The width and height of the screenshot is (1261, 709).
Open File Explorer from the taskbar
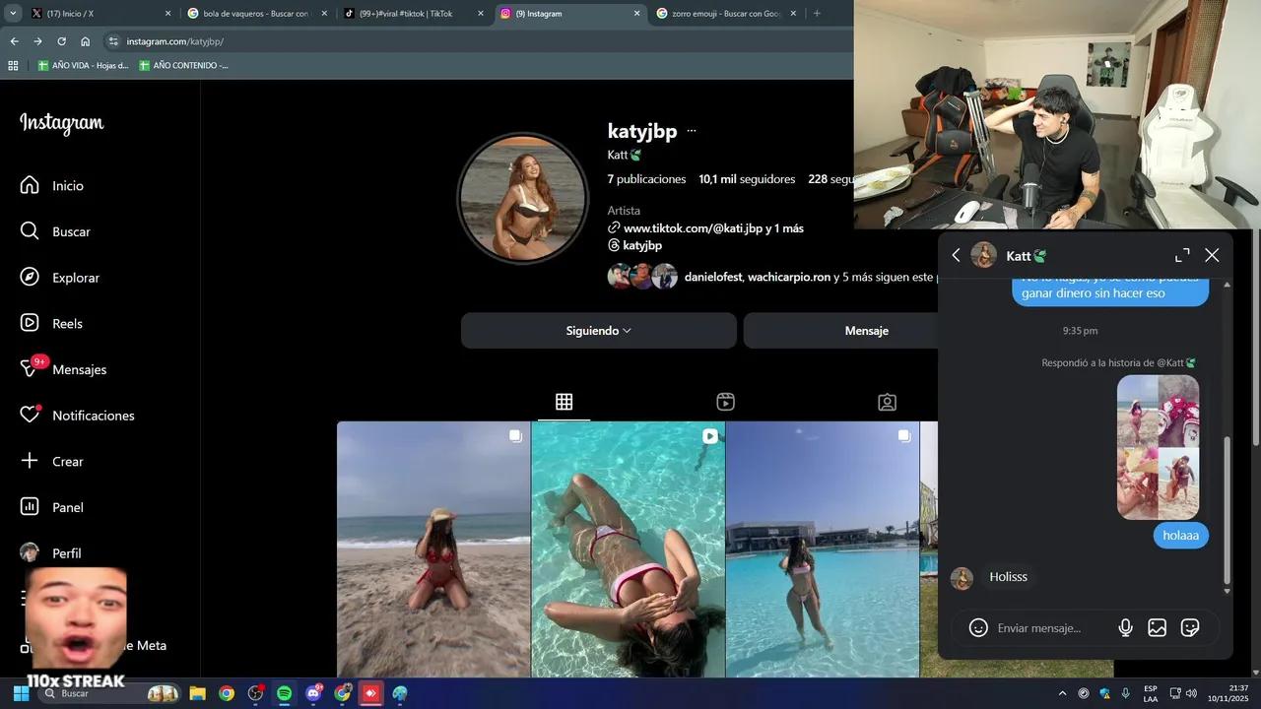pyautogui.click(x=197, y=693)
